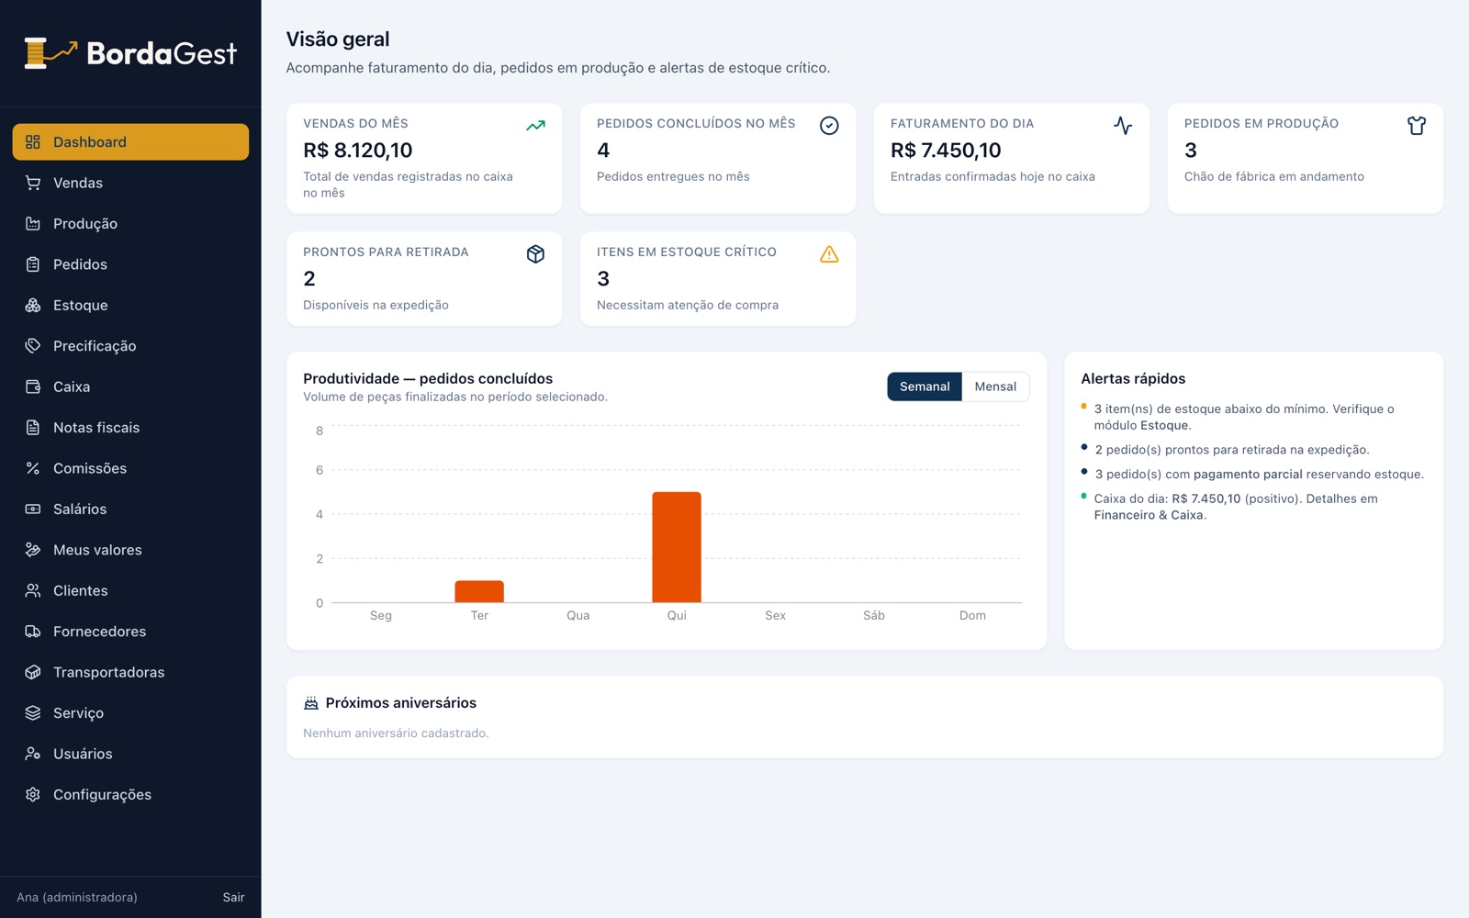Click the Fornecedores truck icon
Viewport: 1469px width, 918px height.
33,632
